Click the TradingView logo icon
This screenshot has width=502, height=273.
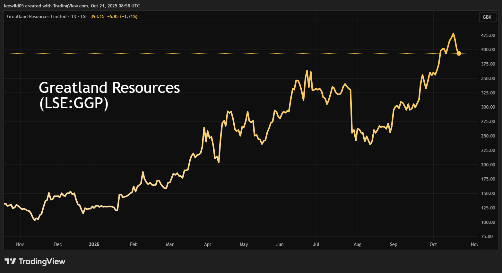(10, 261)
